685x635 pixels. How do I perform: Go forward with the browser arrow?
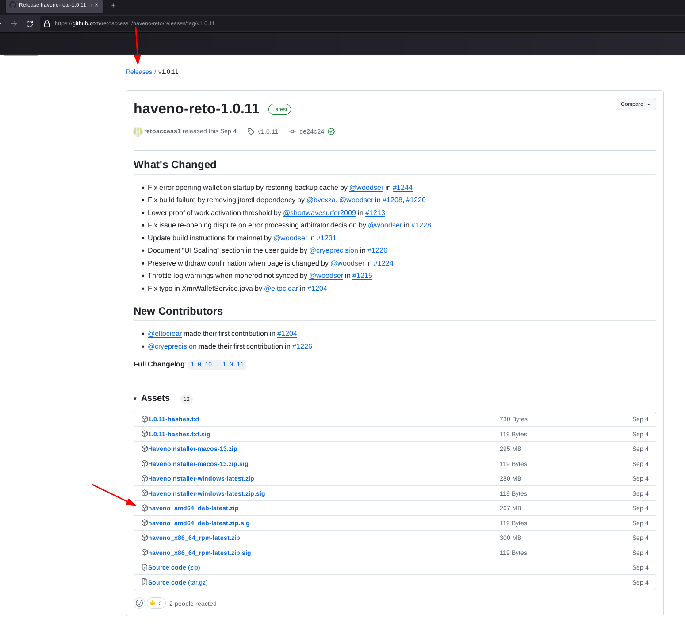point(14,24)
